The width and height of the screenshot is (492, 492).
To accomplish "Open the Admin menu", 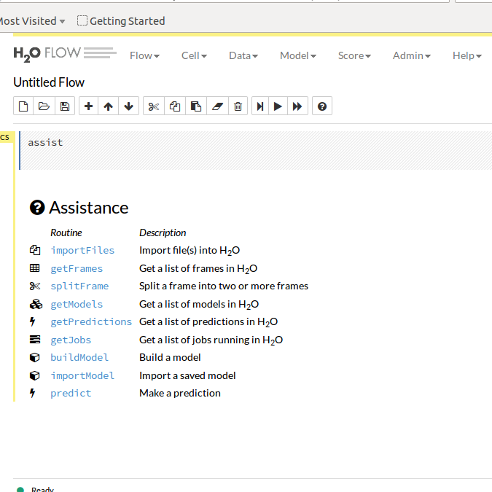I will 412,55.
